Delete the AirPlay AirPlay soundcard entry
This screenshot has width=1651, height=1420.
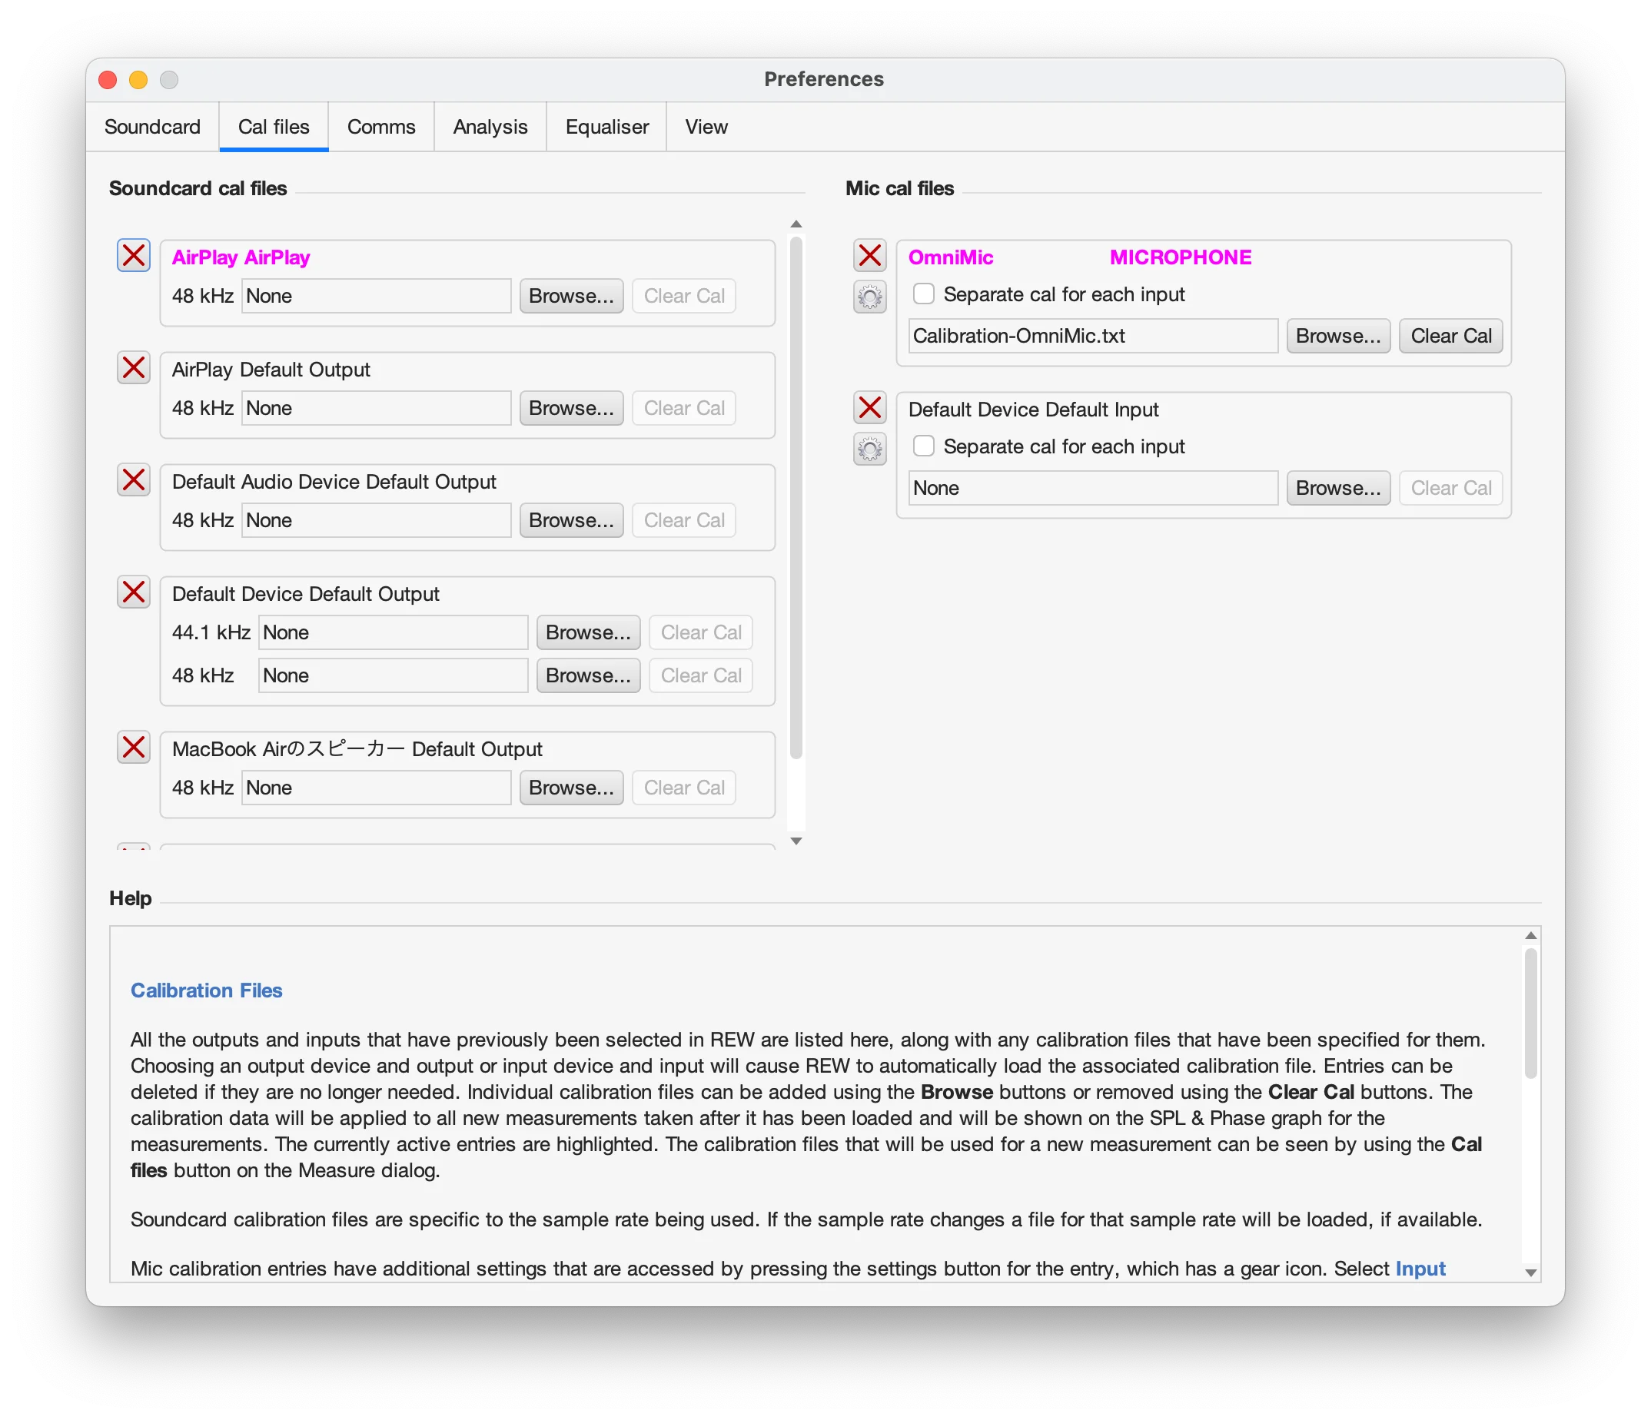point(133,256)
